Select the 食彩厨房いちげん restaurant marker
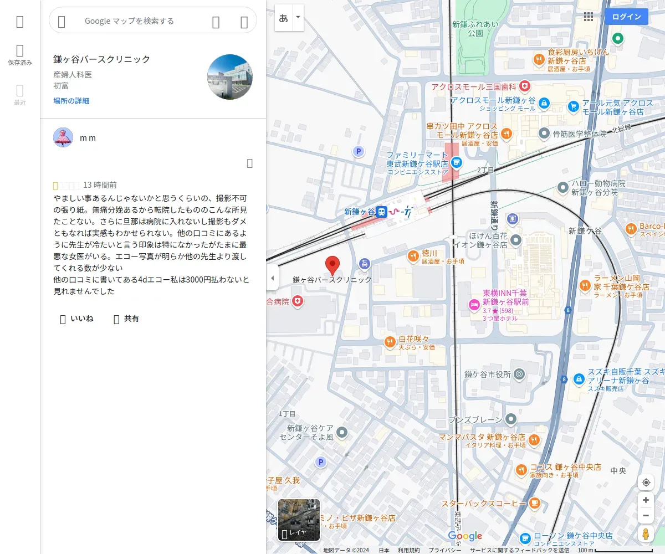 539,59
